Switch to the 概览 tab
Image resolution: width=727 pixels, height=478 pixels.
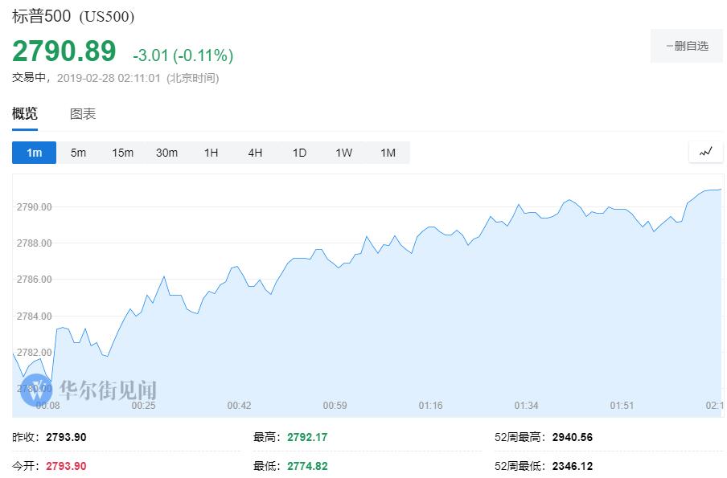25,114
